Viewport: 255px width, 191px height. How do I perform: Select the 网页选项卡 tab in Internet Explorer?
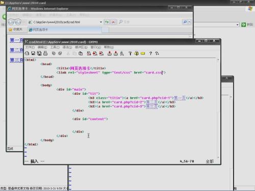(x=64, y=30)
